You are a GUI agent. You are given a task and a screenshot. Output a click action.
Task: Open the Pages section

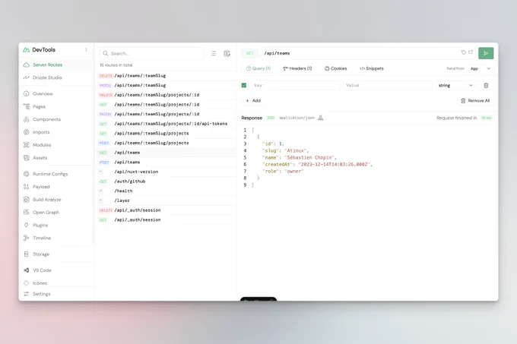[56, 106]
